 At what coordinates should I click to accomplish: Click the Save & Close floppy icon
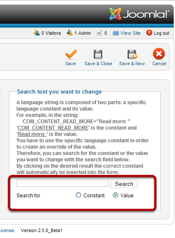[98, 54]
